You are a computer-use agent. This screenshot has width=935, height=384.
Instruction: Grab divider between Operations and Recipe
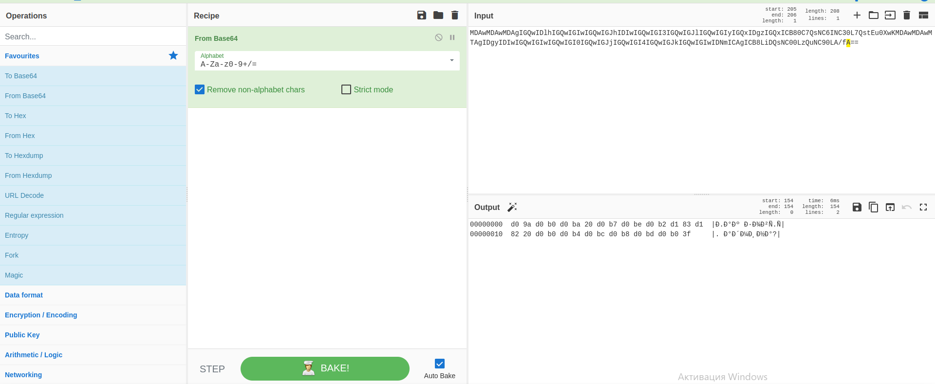pos(187,194)
